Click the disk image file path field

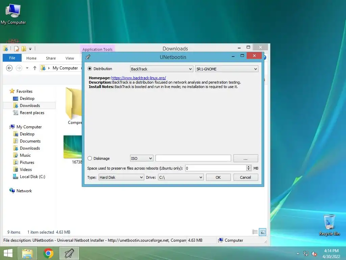pos(193,158)
